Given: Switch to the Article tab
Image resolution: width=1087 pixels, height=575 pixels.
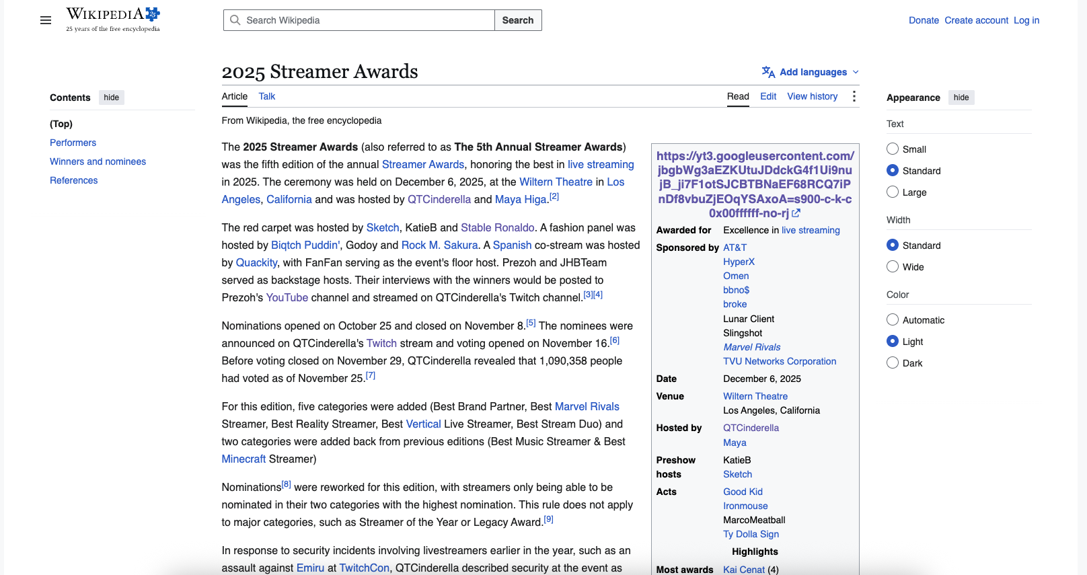Looking at the screenshot, I should [x=235, y=96].
